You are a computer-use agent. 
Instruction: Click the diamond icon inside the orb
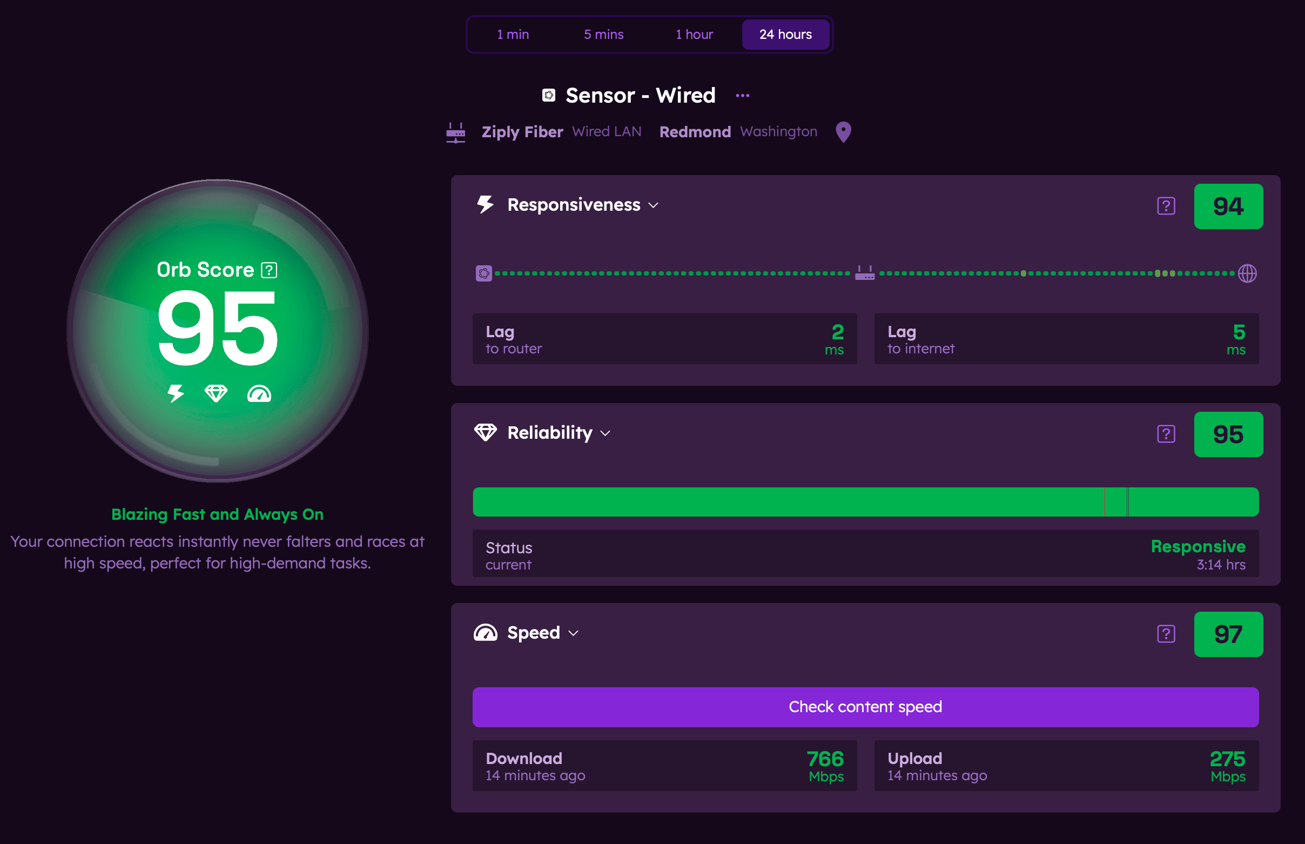click(216, 393)
